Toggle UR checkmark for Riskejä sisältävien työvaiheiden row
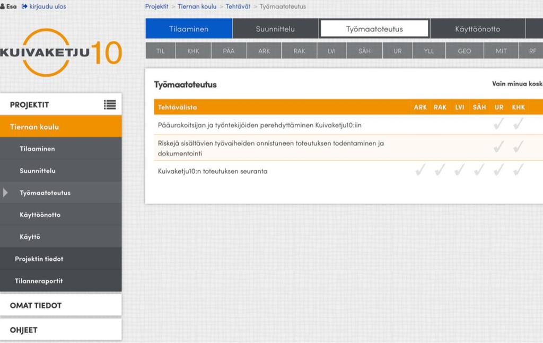Image resolution: width=543 pixels, height=343 pixels. point(498,147)
